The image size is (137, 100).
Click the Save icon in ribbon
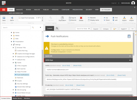click(4, 18)
